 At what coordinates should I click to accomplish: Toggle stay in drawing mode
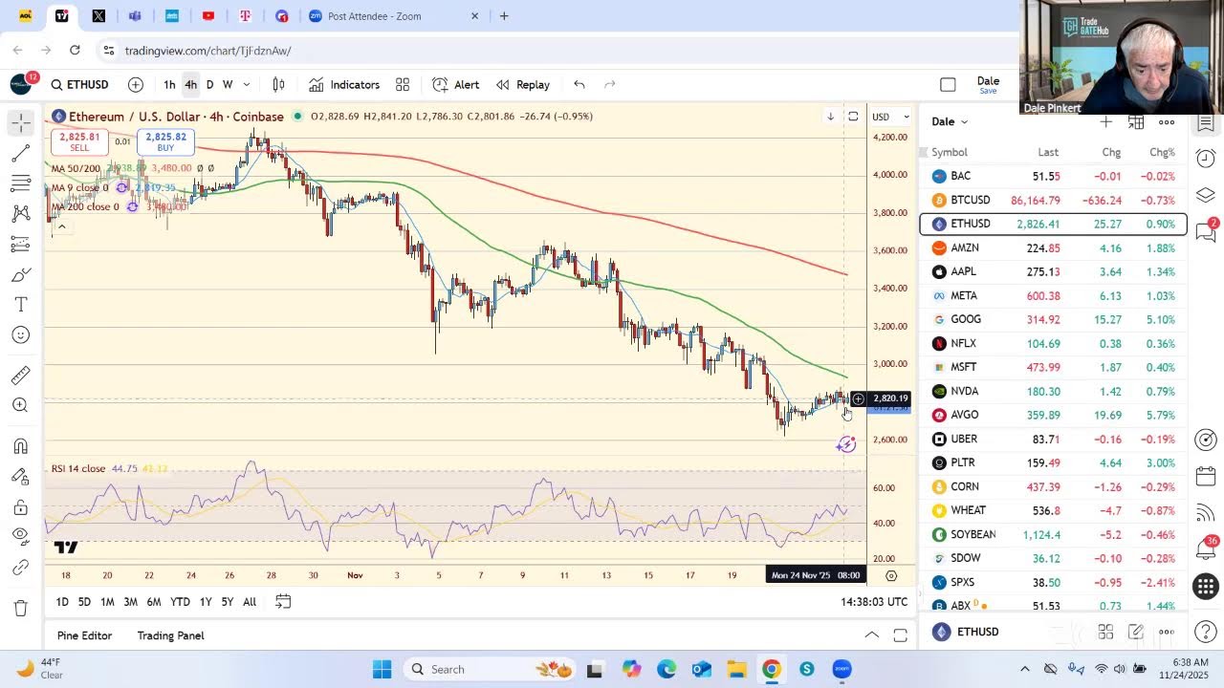tap(21, 477)
